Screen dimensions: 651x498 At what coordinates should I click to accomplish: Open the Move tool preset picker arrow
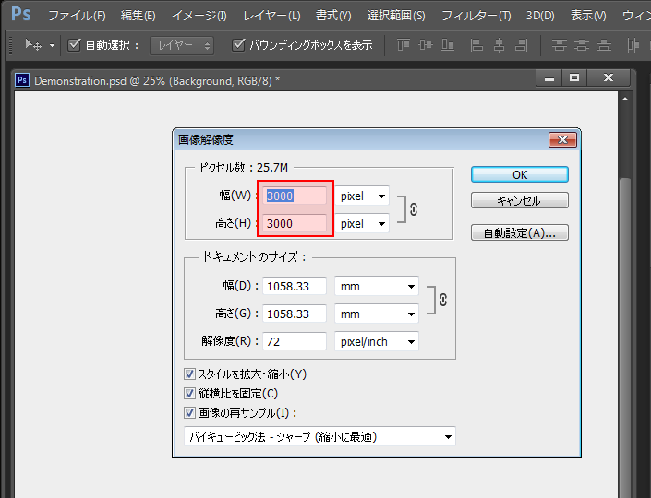pos(52,45)
